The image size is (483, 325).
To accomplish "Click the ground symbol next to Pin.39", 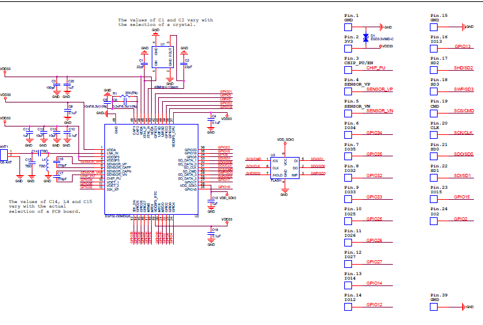I will 464,307.
